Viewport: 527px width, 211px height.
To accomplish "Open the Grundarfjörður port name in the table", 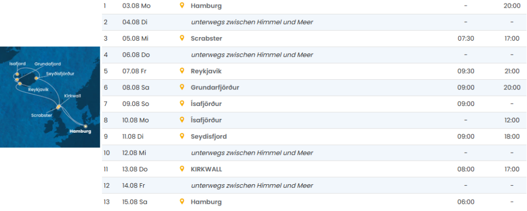I will (x=215, y=87).
